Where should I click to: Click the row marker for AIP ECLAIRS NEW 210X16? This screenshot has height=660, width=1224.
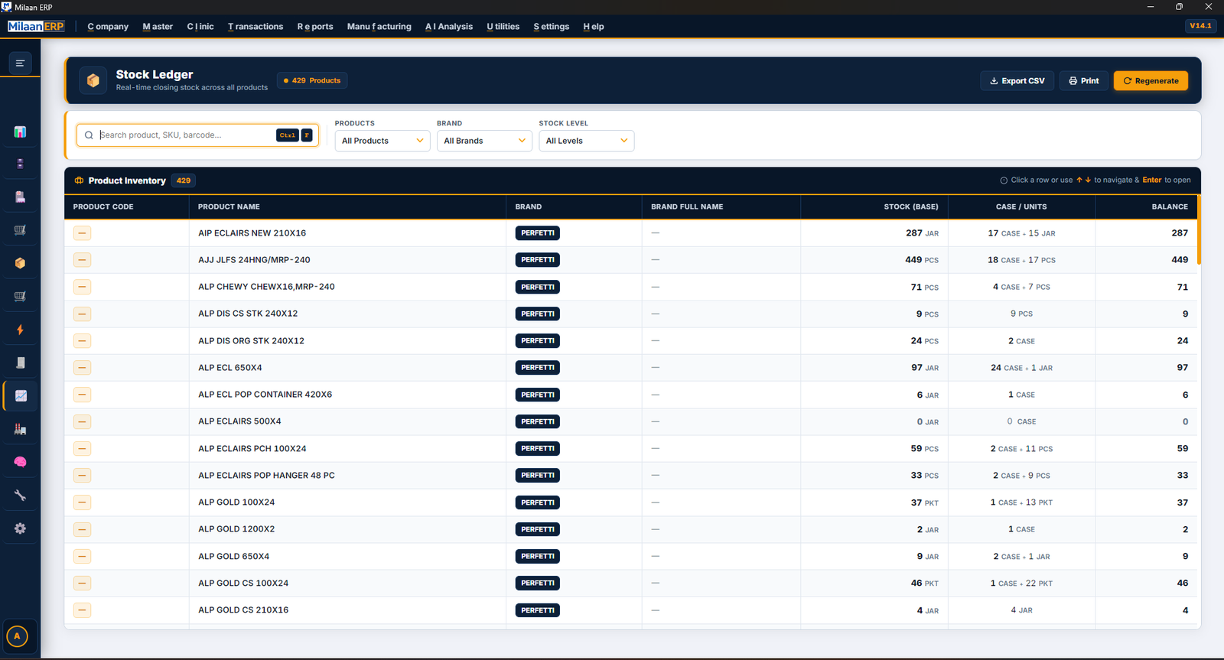click(82, 233)
